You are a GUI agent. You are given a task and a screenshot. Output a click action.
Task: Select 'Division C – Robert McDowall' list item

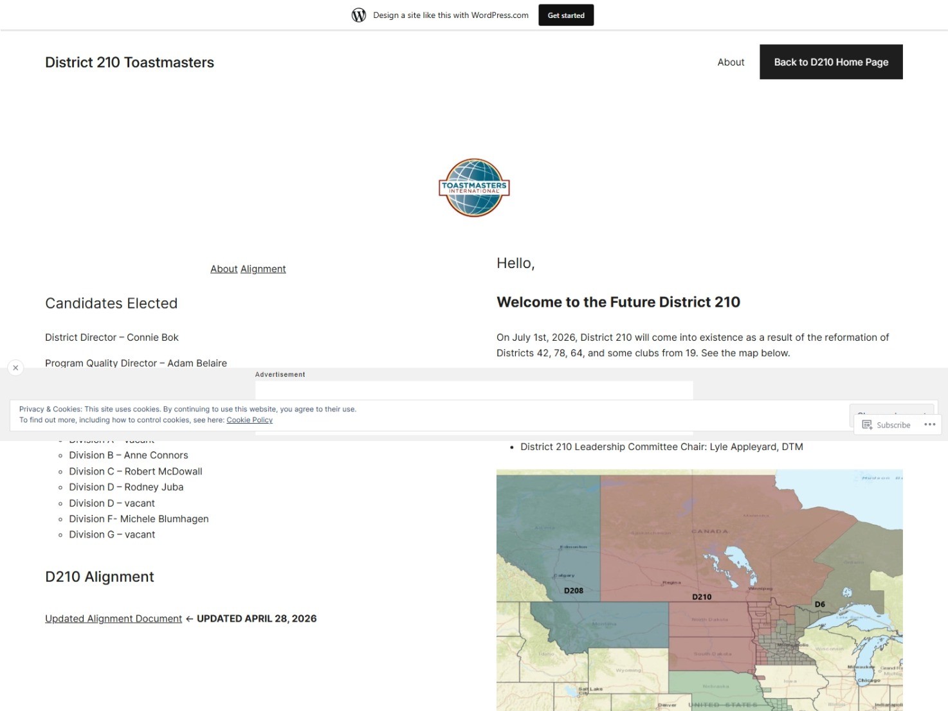point(136,471)
